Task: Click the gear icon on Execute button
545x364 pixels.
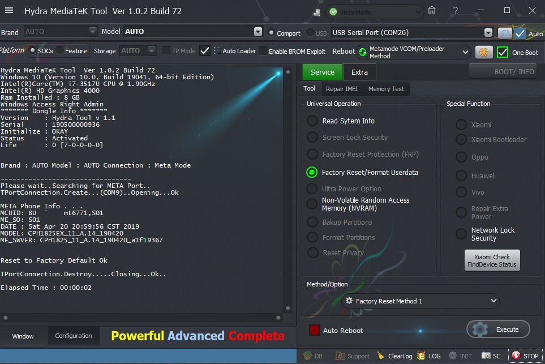Action: pos(480,329)
